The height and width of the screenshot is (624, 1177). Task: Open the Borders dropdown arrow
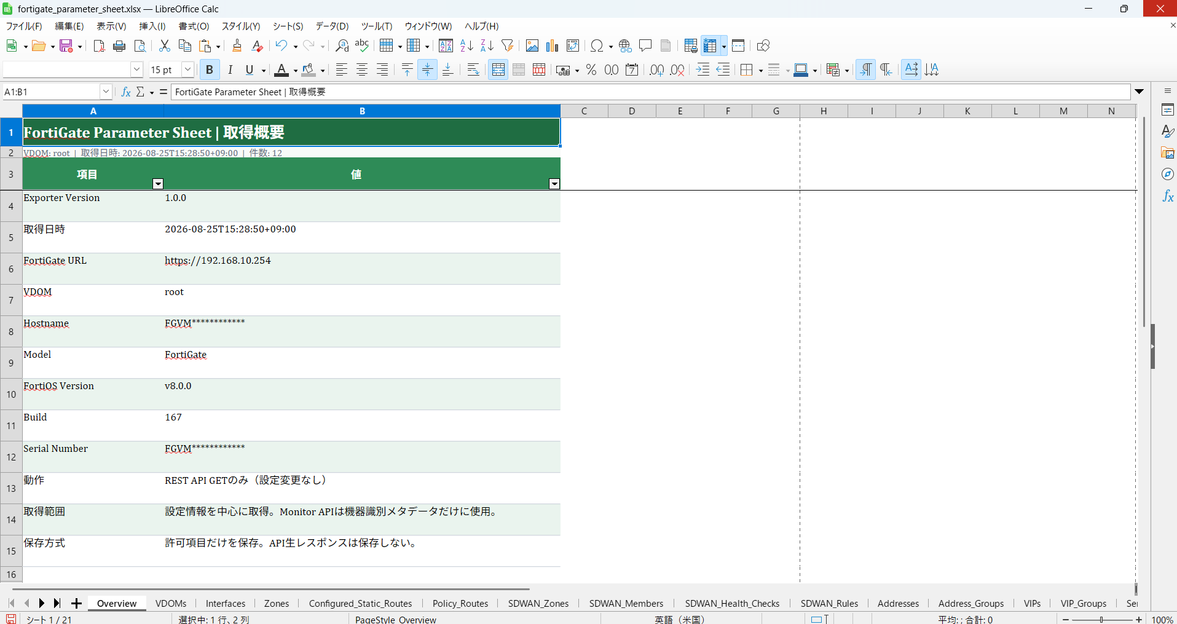pyautogui.click(x=761, y=71)
